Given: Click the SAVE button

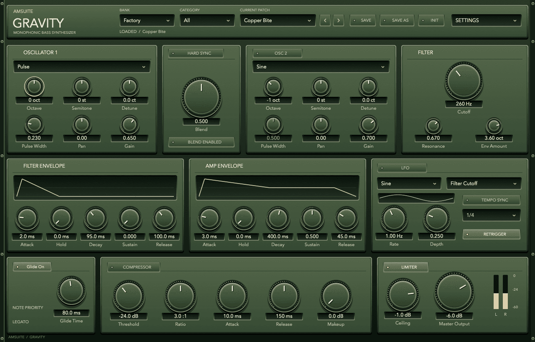Looking at the screenshot, I should [362, 20].
